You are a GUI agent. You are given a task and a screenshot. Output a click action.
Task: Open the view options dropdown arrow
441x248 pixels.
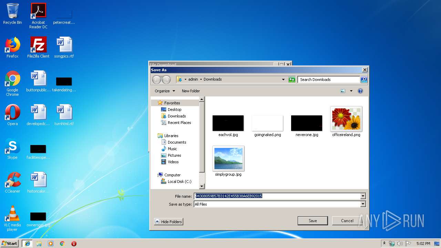point(351,91)
